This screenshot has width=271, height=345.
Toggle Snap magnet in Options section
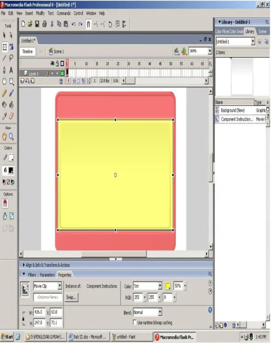click(5, 204)
